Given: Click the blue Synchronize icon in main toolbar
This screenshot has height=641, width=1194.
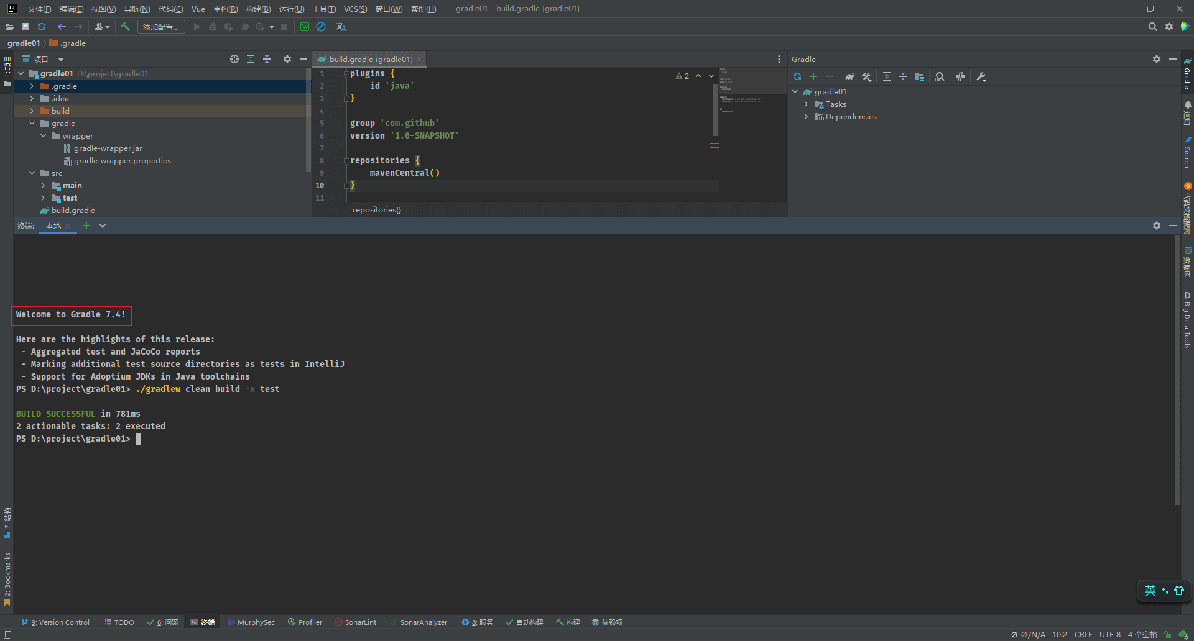Looking at the screenshot, I should (x=42, y=27).
